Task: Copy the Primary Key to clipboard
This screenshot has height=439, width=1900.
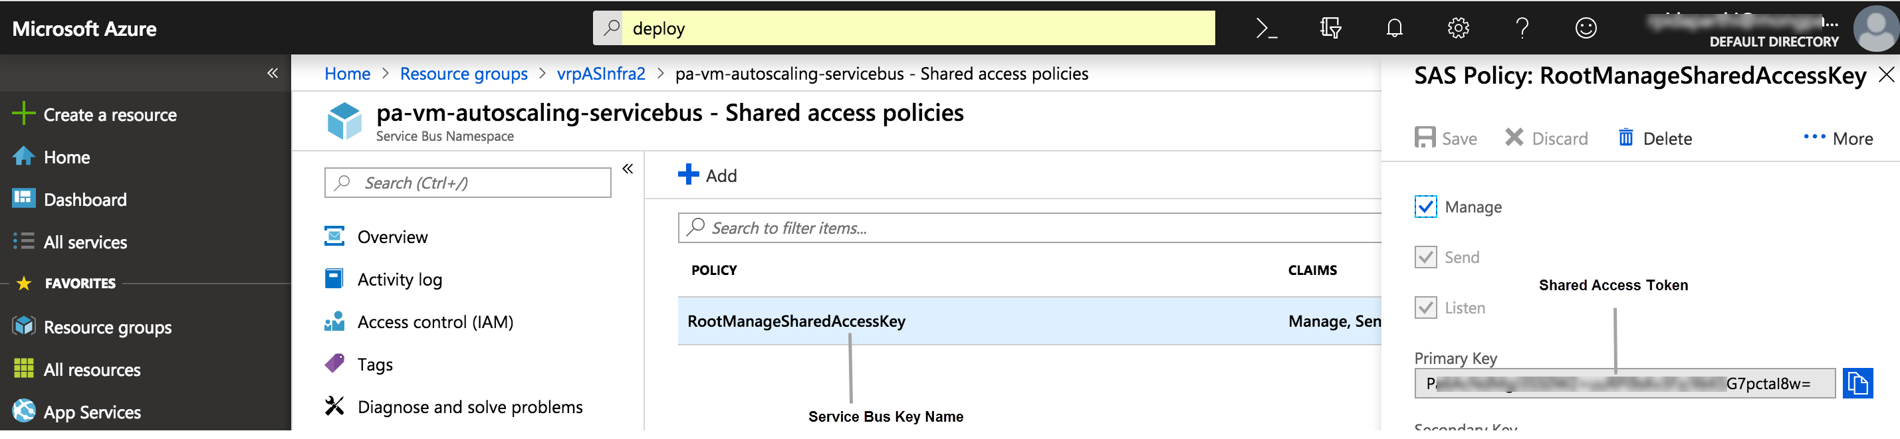Action: tap(1857, 384)
